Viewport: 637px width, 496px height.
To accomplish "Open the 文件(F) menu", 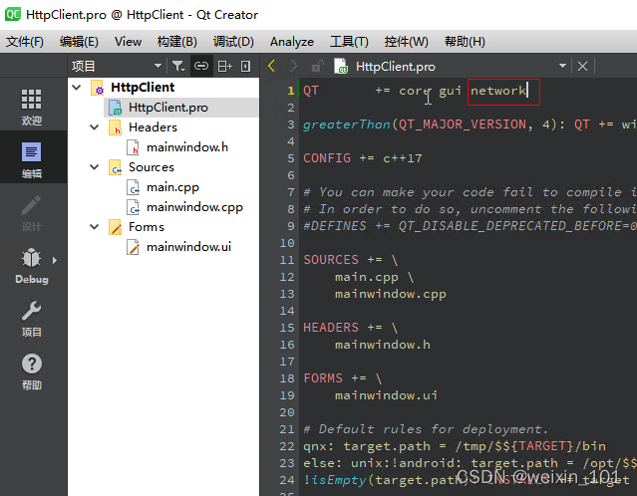I will pos(25,42).
